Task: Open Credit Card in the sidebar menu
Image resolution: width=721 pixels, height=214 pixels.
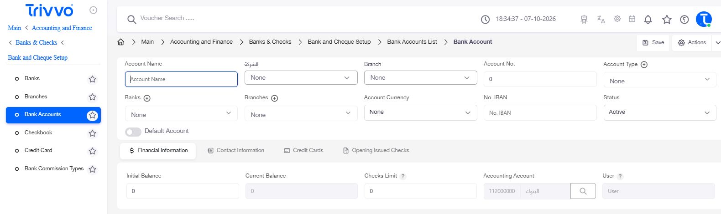Action: point(38,150)
